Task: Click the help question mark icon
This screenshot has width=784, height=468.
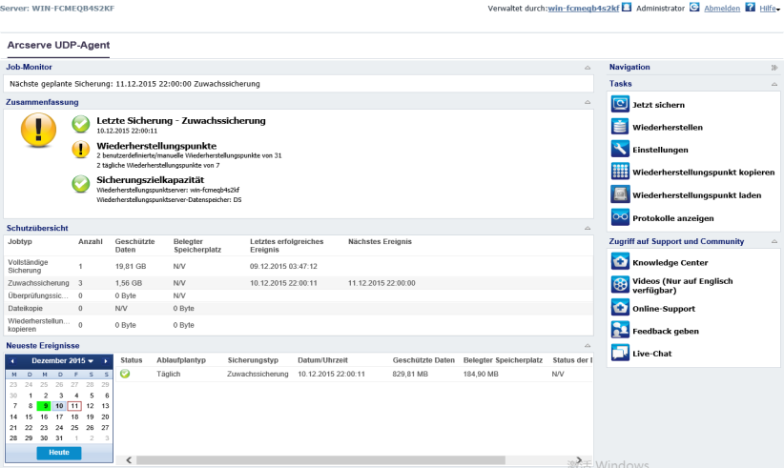Action: (750, 7)
